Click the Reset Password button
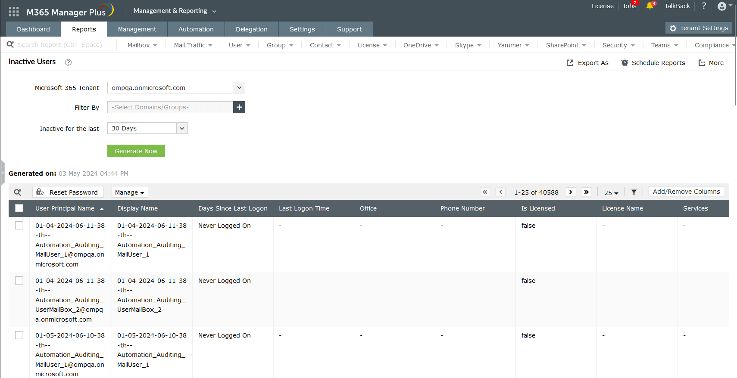 click(x=68, y=192)
